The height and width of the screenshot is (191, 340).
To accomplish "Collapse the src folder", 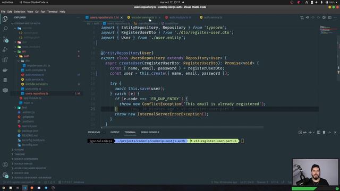I will click(x=24, y=51).
